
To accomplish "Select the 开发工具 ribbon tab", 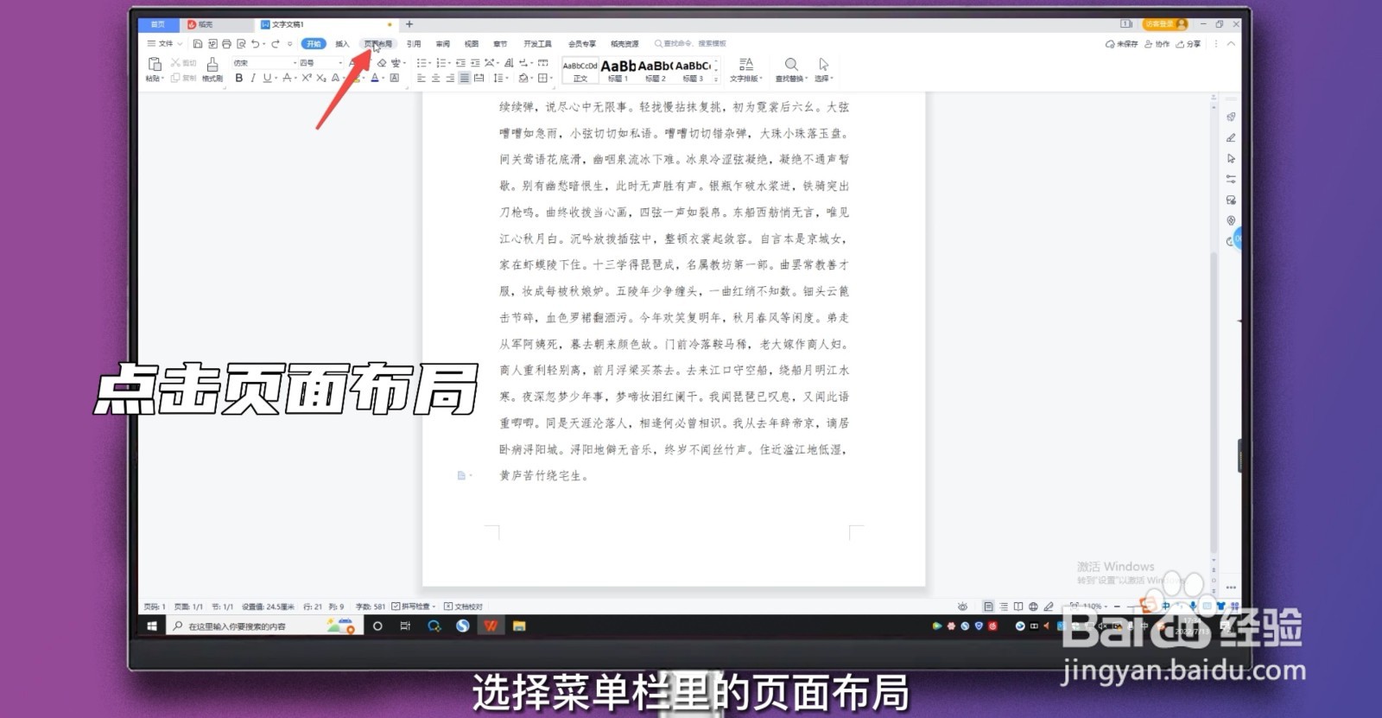I will (537, 44).
